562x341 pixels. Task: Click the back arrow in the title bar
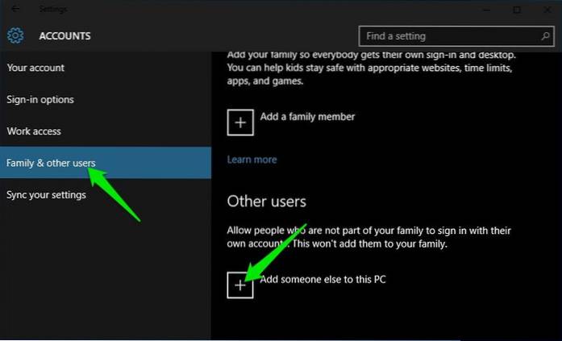[15, 9]
